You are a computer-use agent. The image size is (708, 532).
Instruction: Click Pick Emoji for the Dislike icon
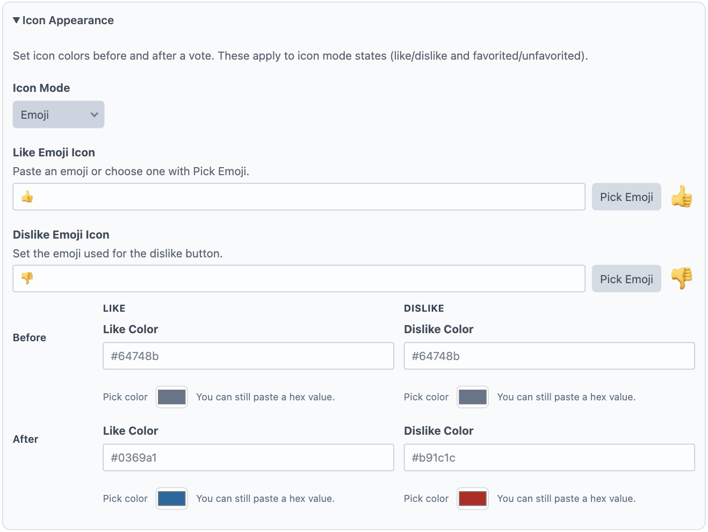click(x=626, y=278)
